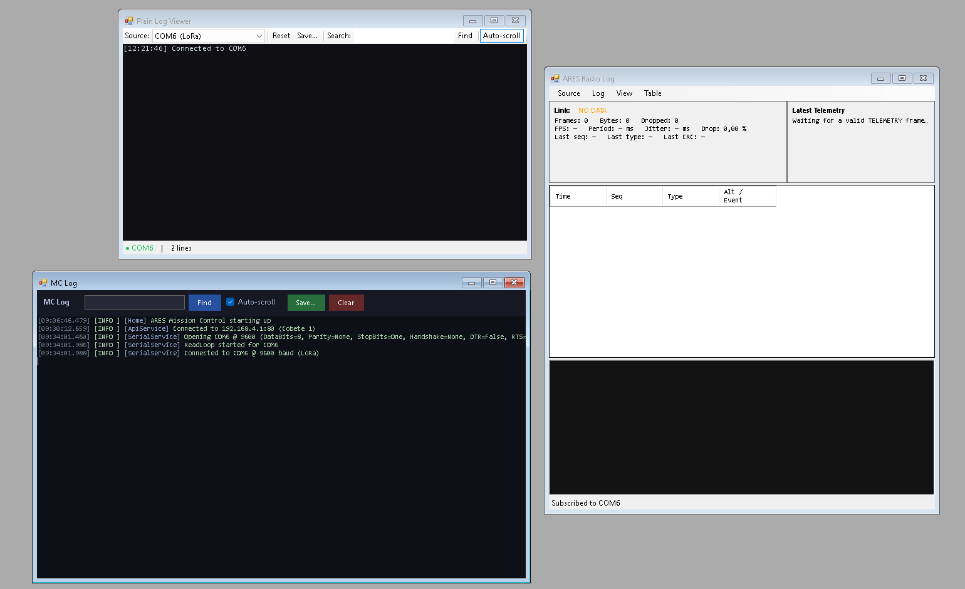Click the 'Latest Telemetry' heading
The image size is (965, 589).
[818, 110]
